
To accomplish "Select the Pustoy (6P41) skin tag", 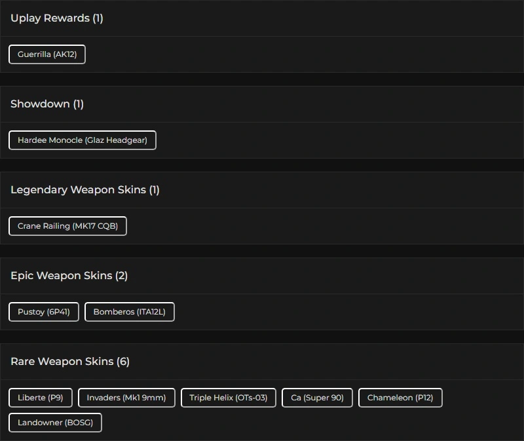I will click(x=44, y=312).
